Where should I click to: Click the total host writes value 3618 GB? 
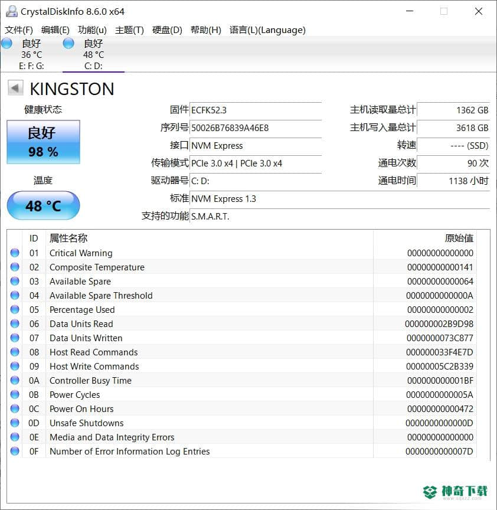(453, 128)
